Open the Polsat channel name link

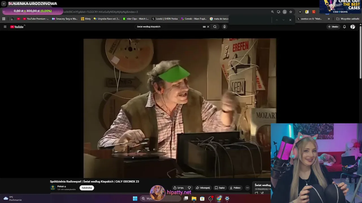pyautogui.click(x=61, y=186)
